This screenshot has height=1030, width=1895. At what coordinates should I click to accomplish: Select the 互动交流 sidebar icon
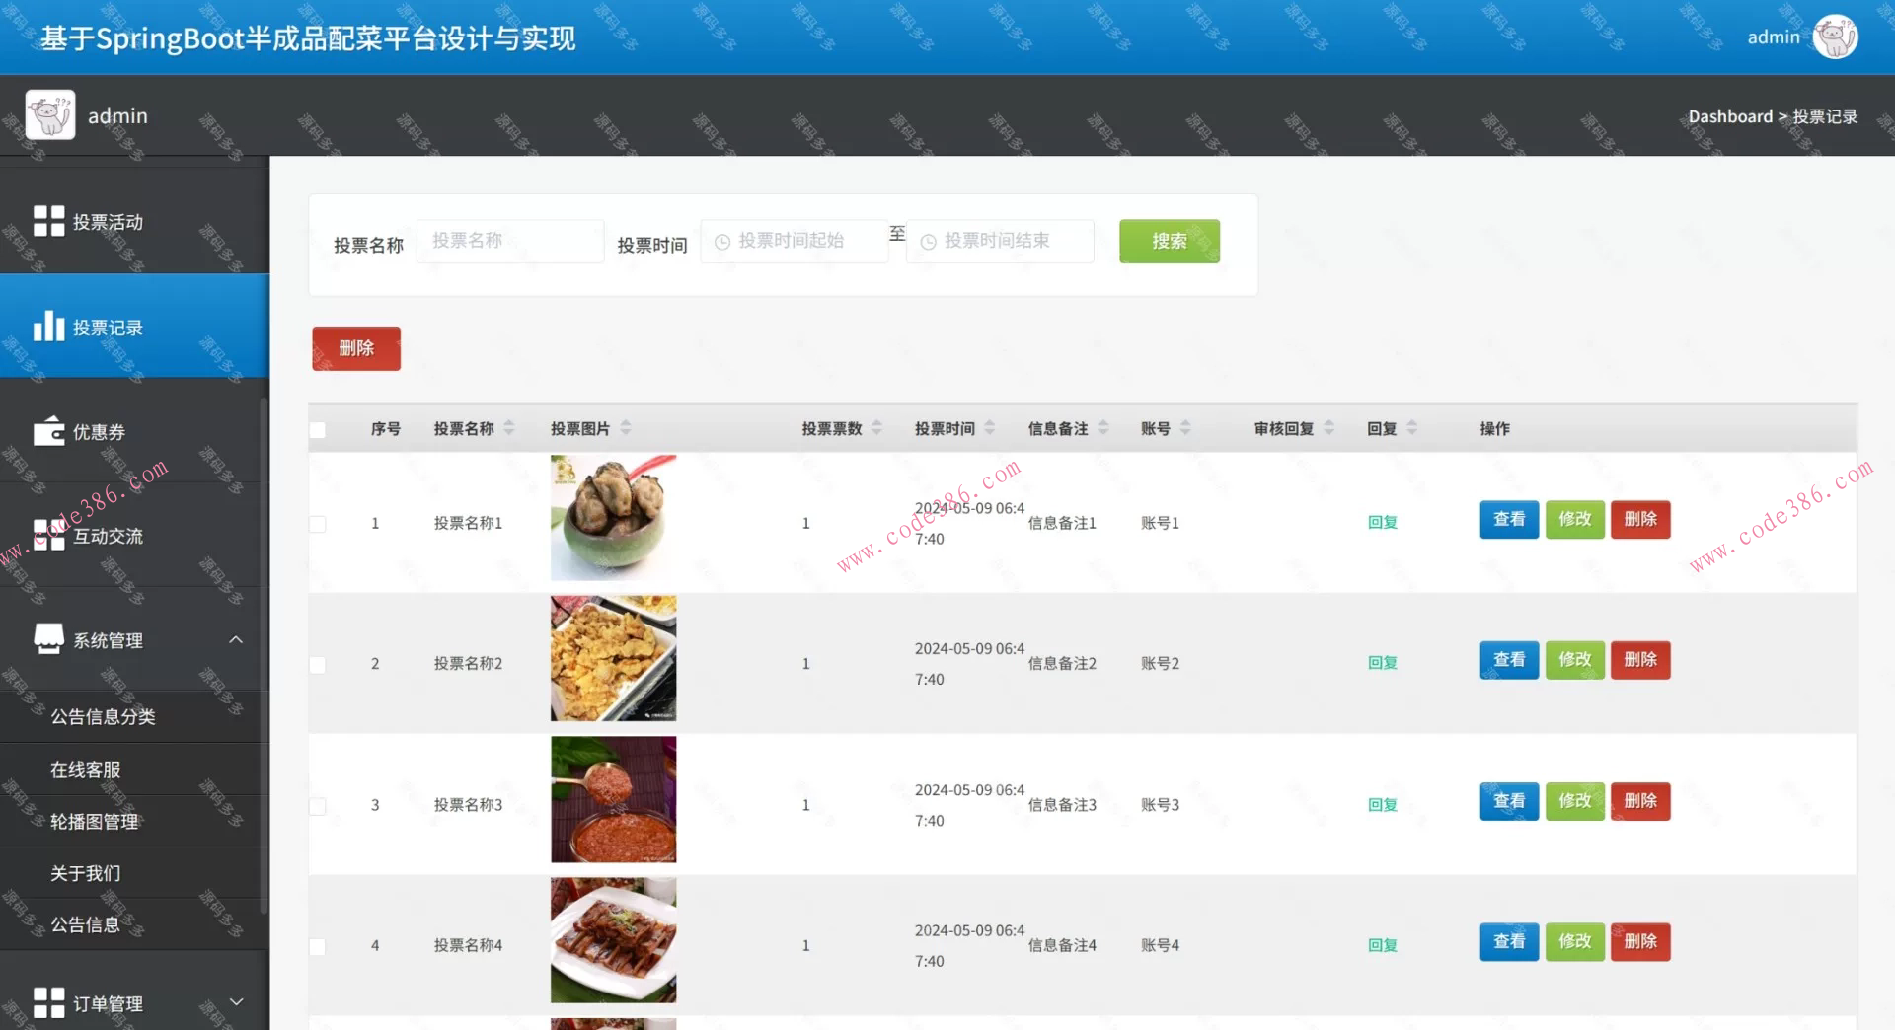coord(49,536)
